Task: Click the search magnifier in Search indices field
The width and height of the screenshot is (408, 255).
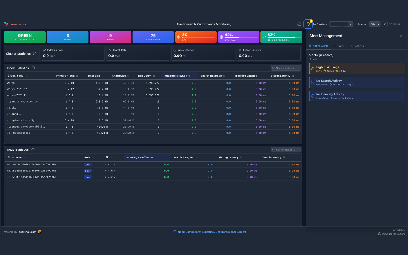Action: pos(274,68)
